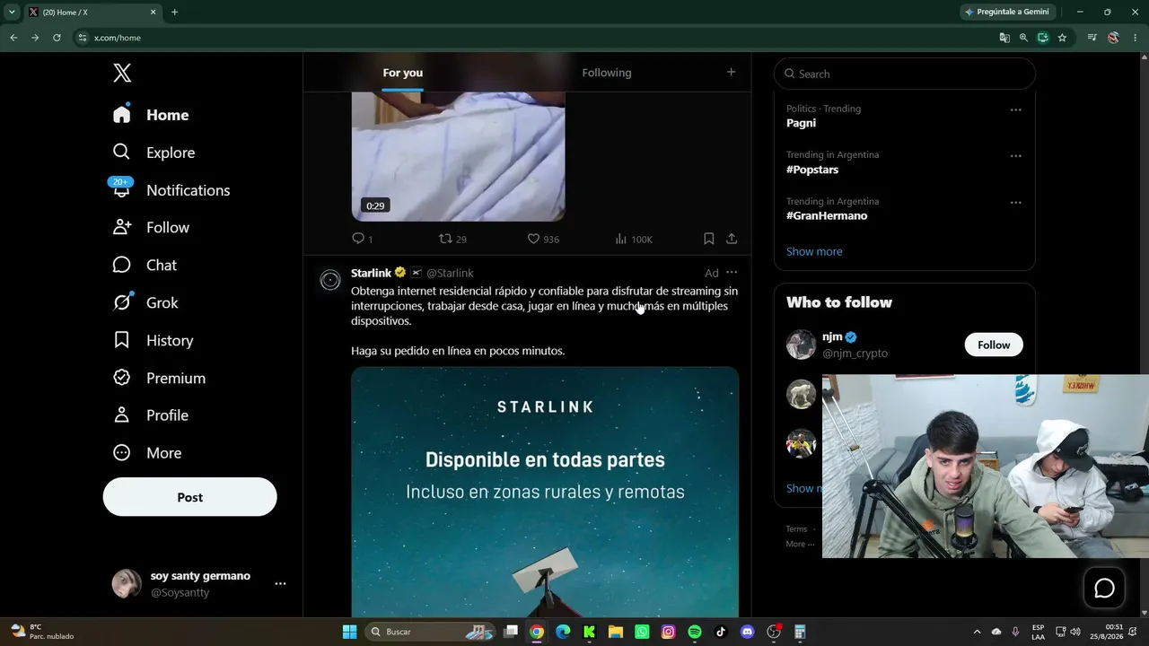Viewport: 1149px width, 646px height.
Task: Open Premium in the sidebar
Action: (x=159, y=379)
